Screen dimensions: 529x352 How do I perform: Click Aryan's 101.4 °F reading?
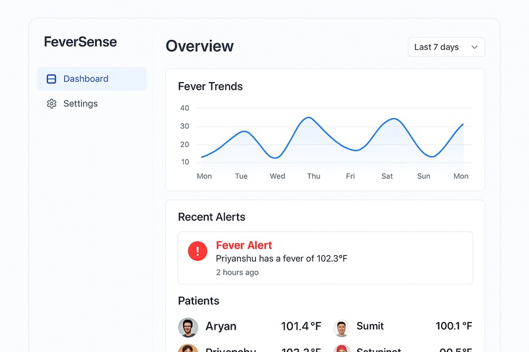[301, 326]
